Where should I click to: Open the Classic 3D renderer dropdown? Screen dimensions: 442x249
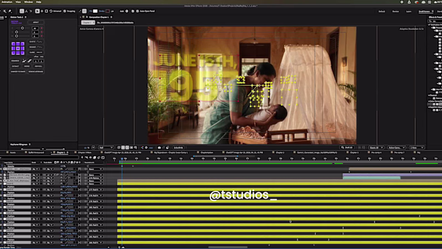(376, 148)
